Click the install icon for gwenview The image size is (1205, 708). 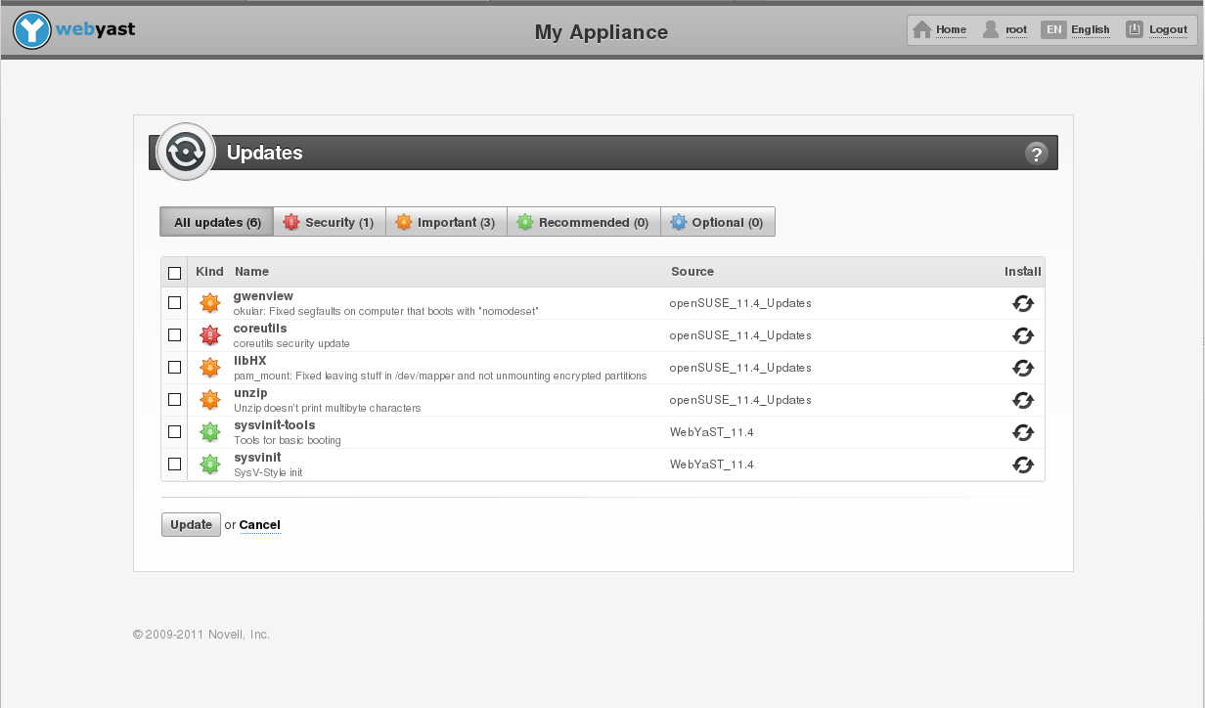click(1023, 303)
